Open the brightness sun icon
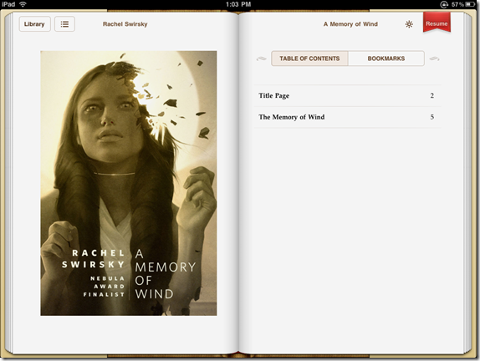 pyautogui.click(x=409, y=24)
